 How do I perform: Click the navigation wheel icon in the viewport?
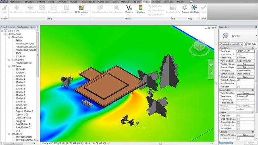211,64
